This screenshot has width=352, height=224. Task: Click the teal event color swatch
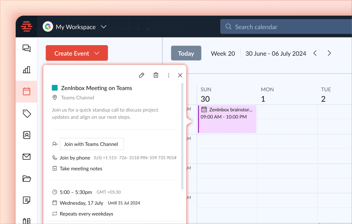55,88
